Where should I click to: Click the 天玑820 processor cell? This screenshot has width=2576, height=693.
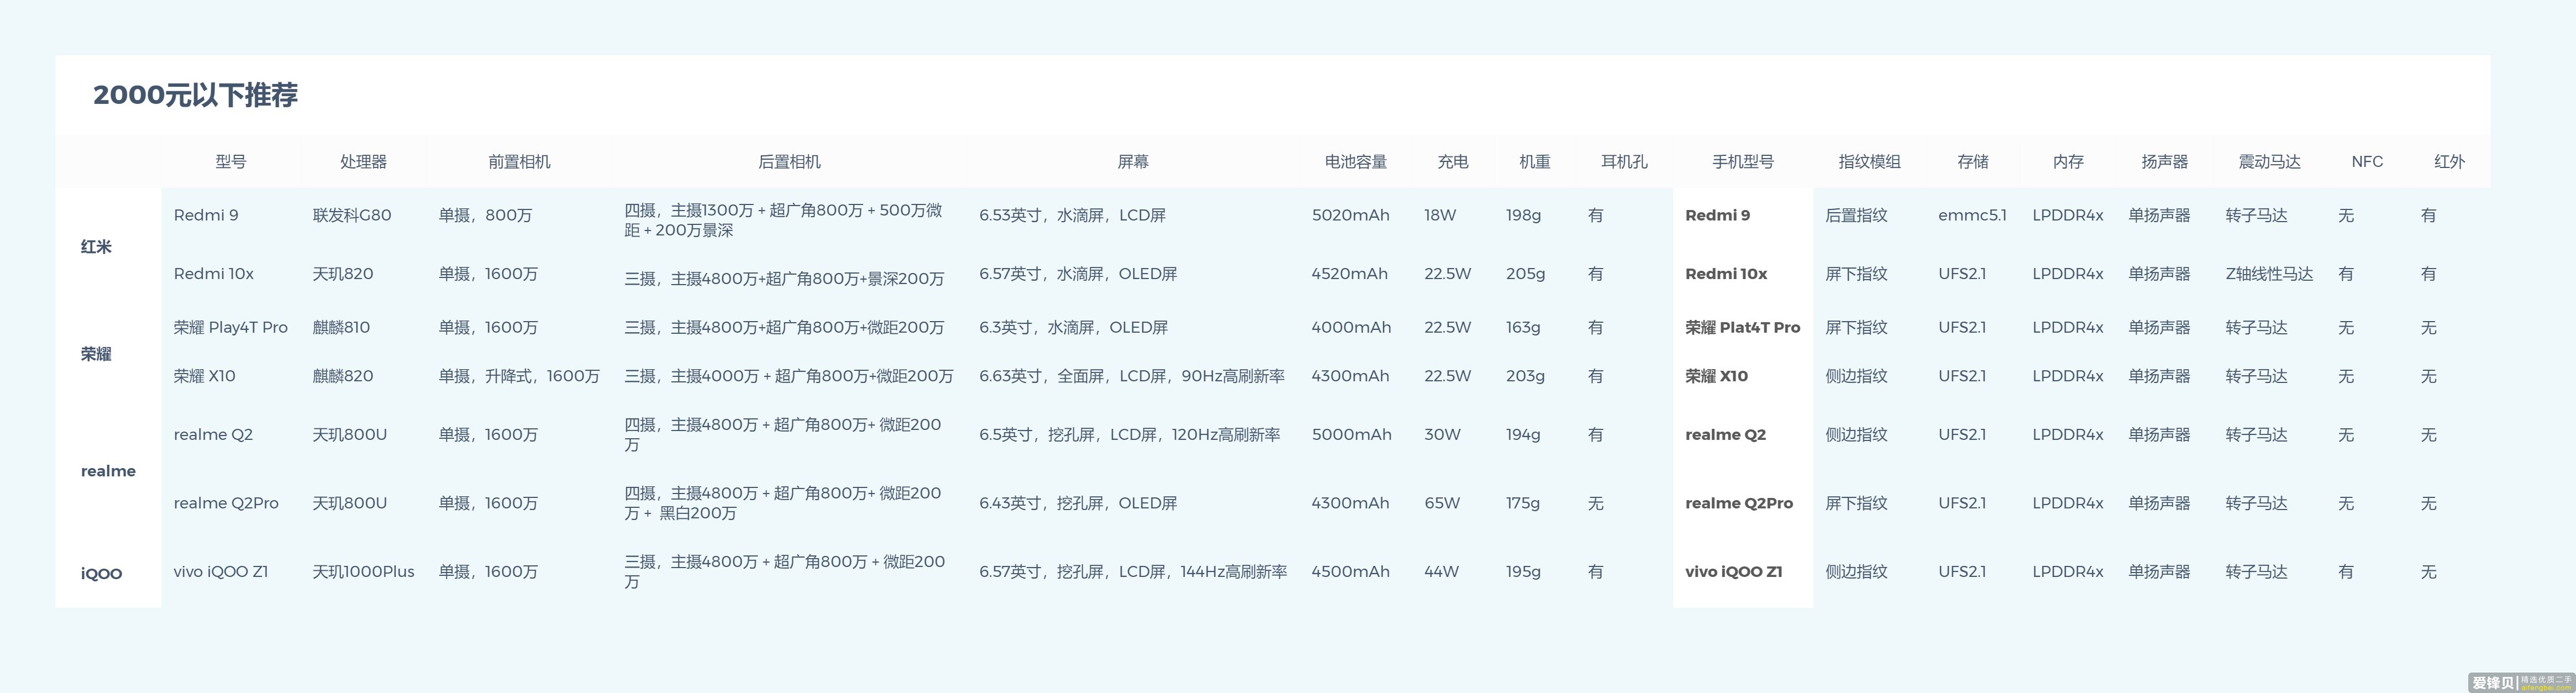point(343,274)
